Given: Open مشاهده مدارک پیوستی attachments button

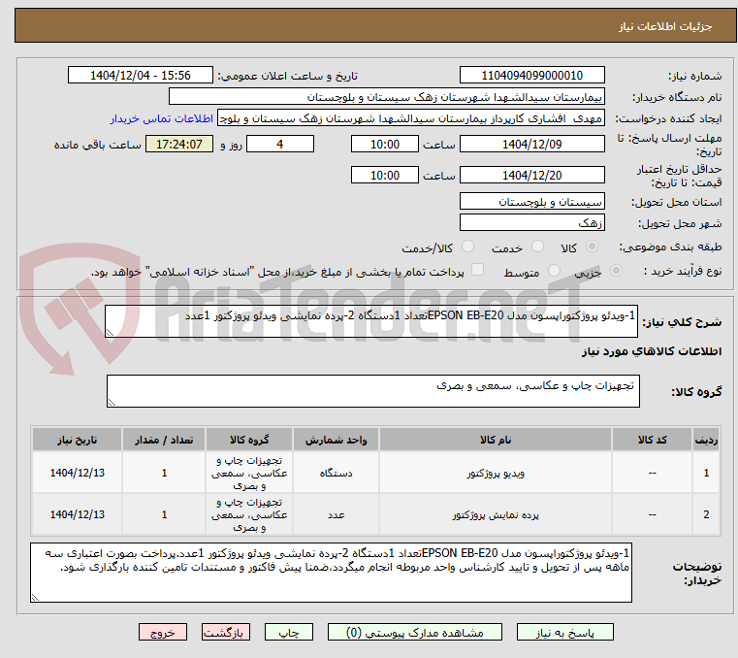Looking at the screenshot, I should (415, 632).
